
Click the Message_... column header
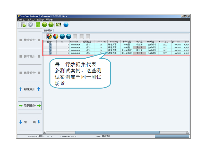click(165, 42)
